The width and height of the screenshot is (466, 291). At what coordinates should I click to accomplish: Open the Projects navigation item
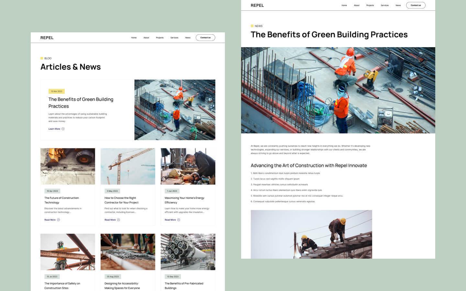160,38
